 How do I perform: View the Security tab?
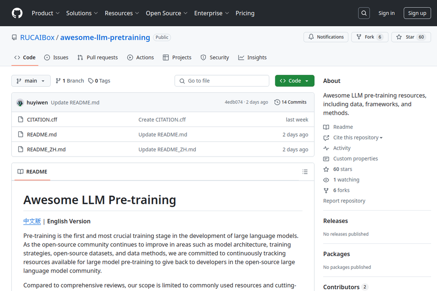[x=215, y=57]
